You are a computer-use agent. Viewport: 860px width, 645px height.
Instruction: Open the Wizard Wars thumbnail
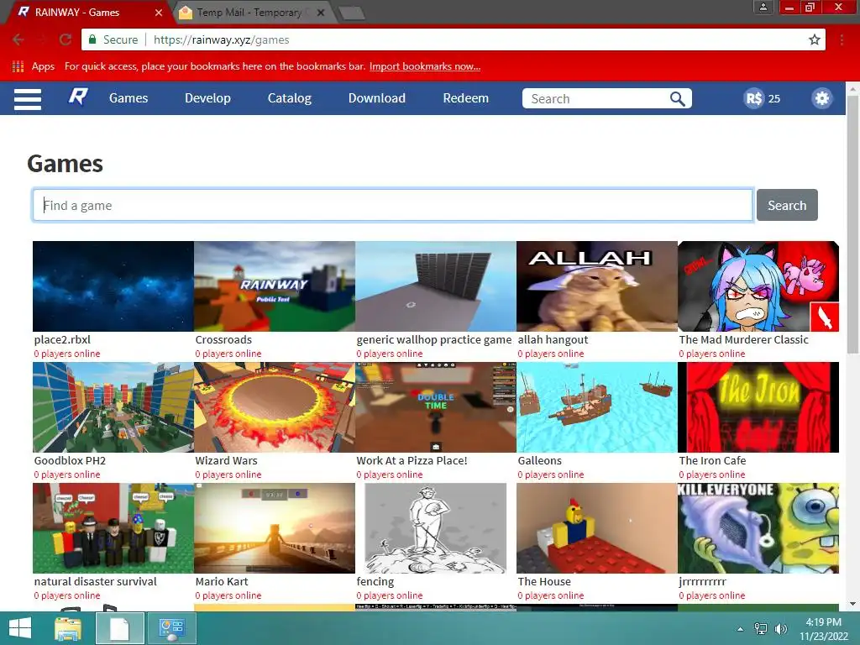click(x=275, y=407)
